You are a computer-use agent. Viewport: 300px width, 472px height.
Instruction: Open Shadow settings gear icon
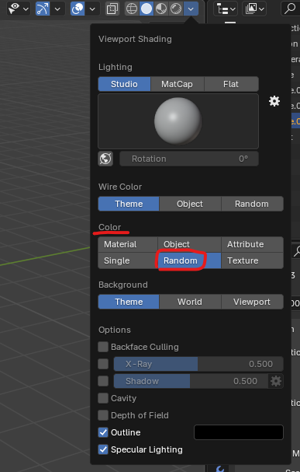(276, 381)
